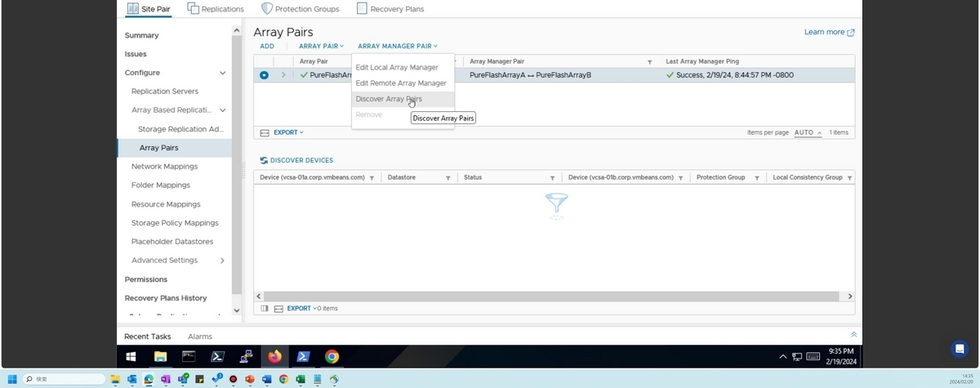Image resolution: width=980 pixels, height=388 pixels.
Task: Select the PureFlashArray row radio button
Action: (264, 75)
